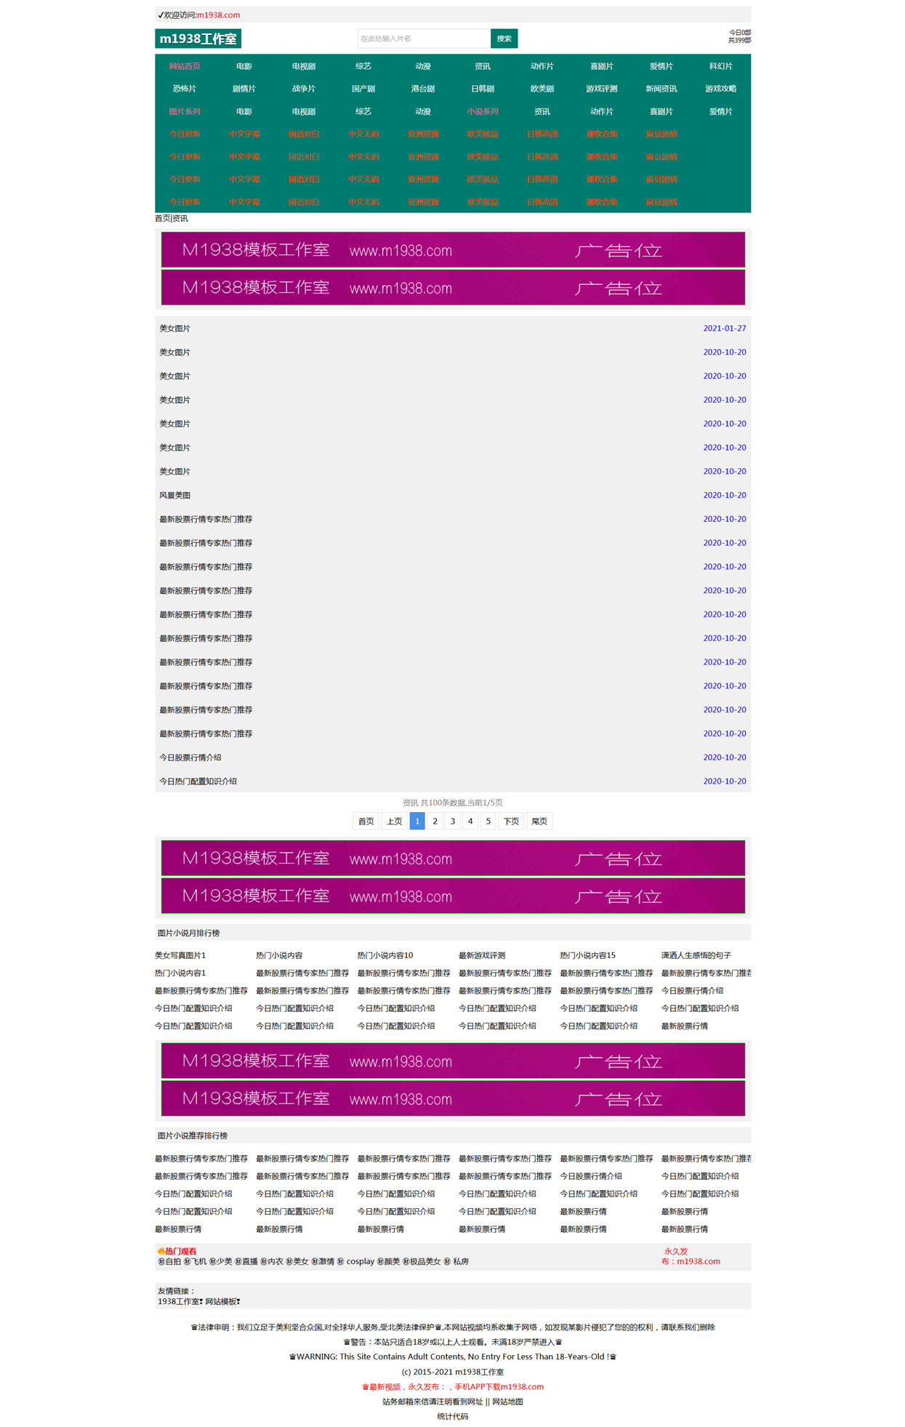Go to the 港台剧 category
Screen dimensions: 905x1427
tap(423, 89)
